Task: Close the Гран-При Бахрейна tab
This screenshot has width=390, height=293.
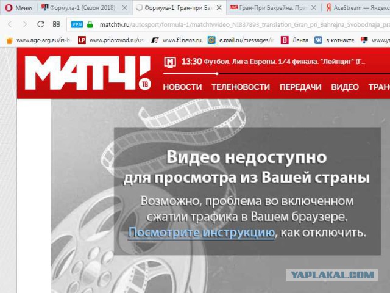Action: click(313, 8)
